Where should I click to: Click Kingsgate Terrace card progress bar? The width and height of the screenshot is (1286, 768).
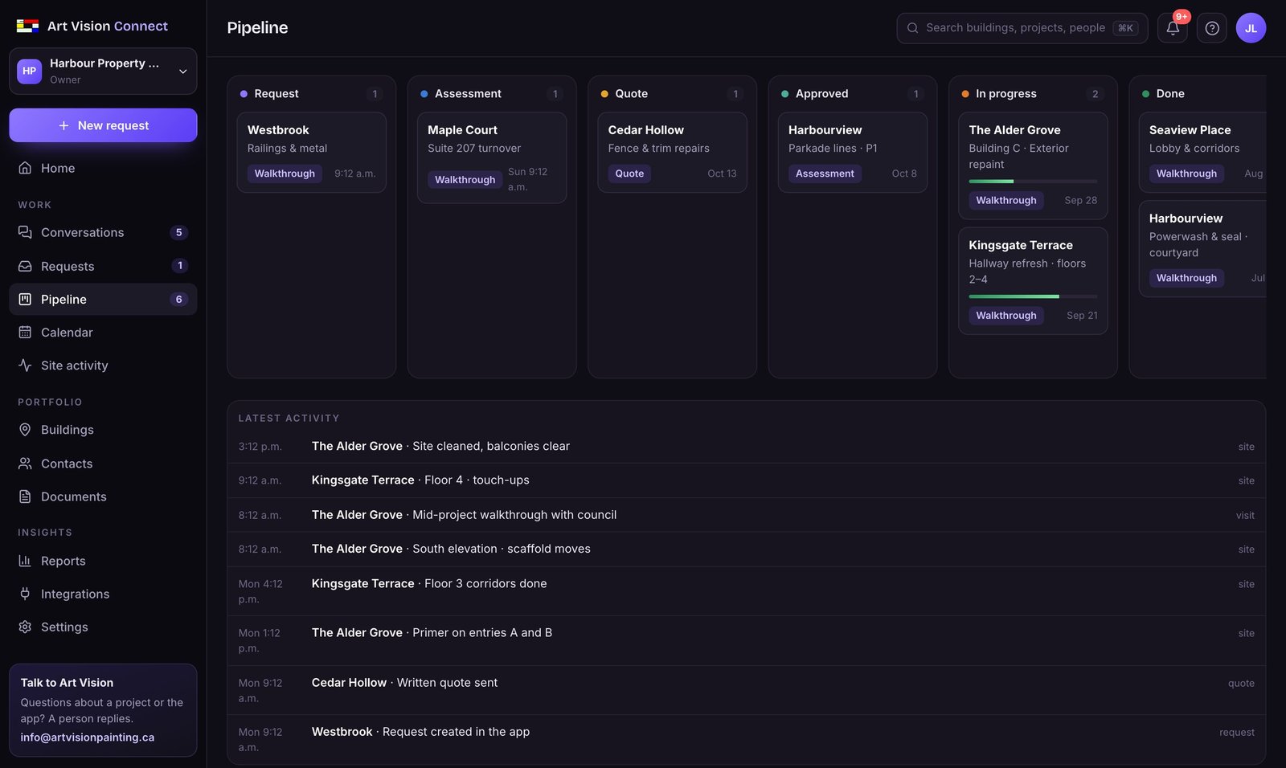click(x=1033, y=296)
